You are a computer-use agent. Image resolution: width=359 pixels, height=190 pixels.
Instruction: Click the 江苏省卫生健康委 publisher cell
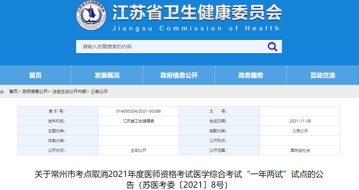tap(139, 121)
